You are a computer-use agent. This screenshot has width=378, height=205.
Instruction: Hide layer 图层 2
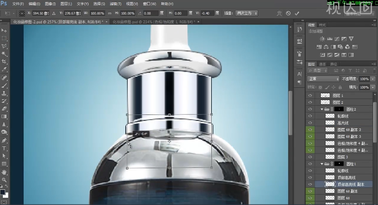pos(310,102)
